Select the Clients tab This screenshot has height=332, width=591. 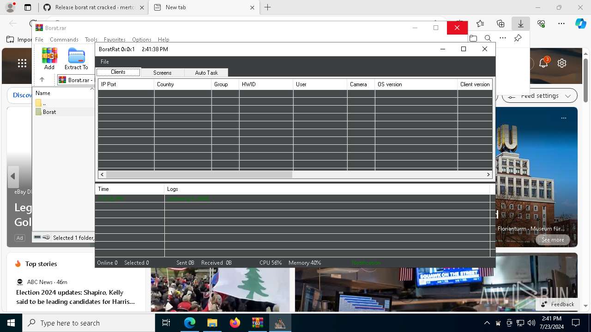[x=118, y=72]
